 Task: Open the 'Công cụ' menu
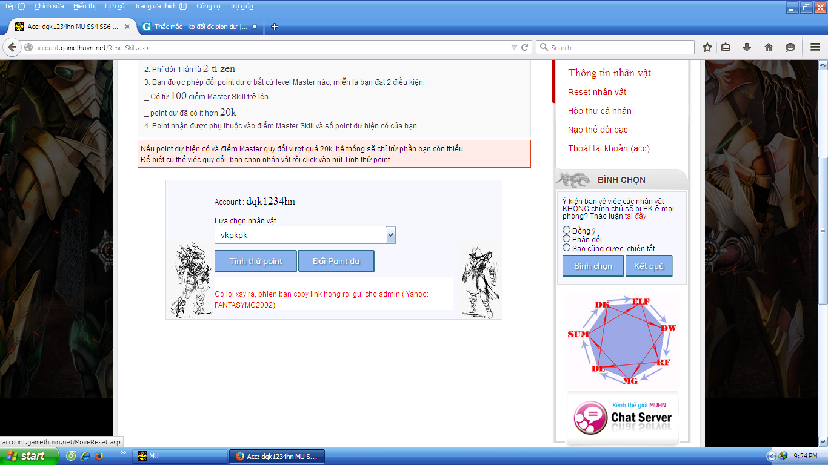tap(208, 6)
